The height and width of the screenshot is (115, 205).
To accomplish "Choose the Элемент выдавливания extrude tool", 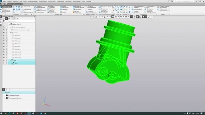I will pyautogui.click(x=40, y=7).
